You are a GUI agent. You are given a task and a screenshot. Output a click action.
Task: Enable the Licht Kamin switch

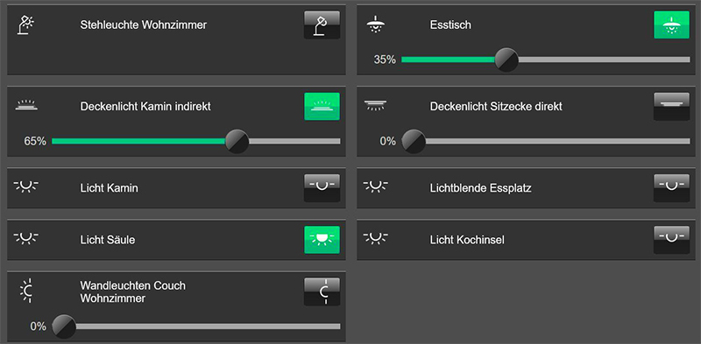pyautogui.click(x=322, y=188)
